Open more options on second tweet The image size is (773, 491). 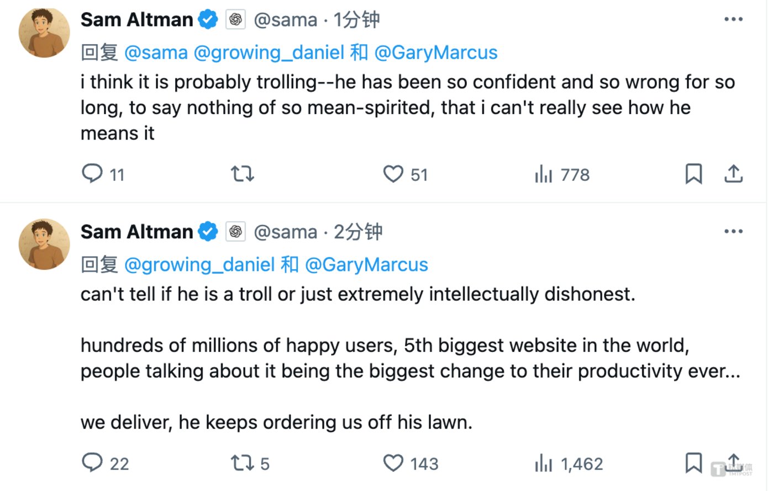pos(733,231)
